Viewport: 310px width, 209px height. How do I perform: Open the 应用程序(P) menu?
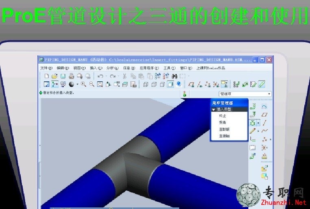(x=149, y=68)
